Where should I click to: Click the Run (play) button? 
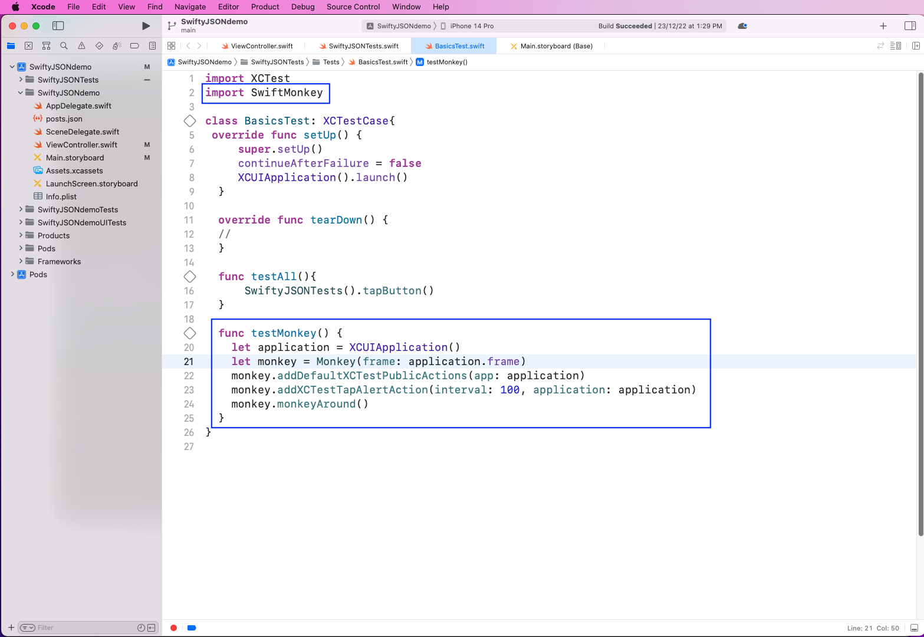point(146,26)
